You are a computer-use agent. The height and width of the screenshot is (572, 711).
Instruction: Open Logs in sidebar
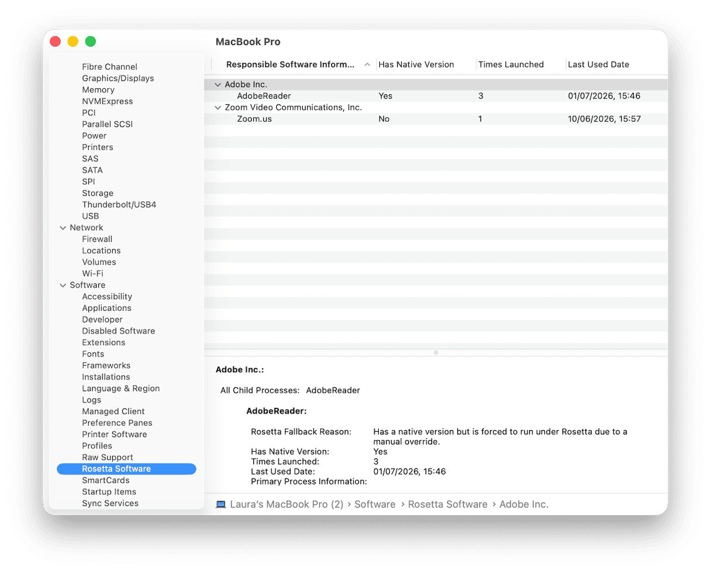pyautogui.click(x=92, y=400)
